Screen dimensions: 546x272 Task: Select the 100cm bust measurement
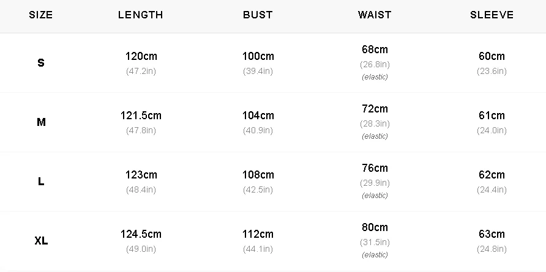pos(258,56)
